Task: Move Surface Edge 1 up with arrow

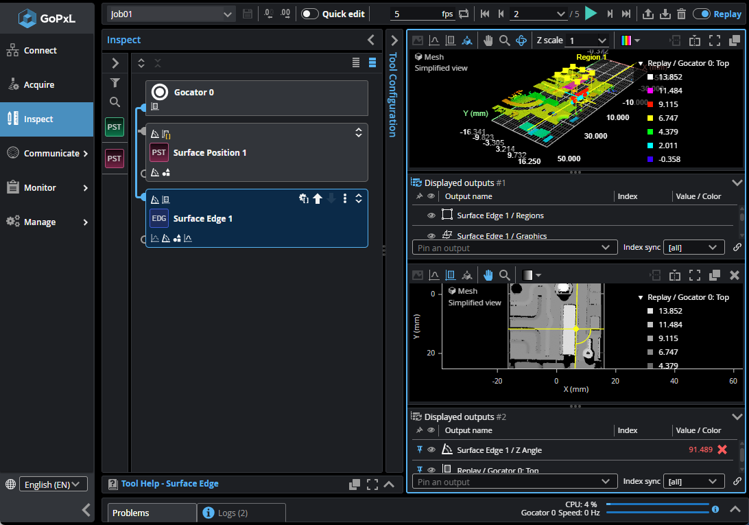Action: [x=318, y=199]
